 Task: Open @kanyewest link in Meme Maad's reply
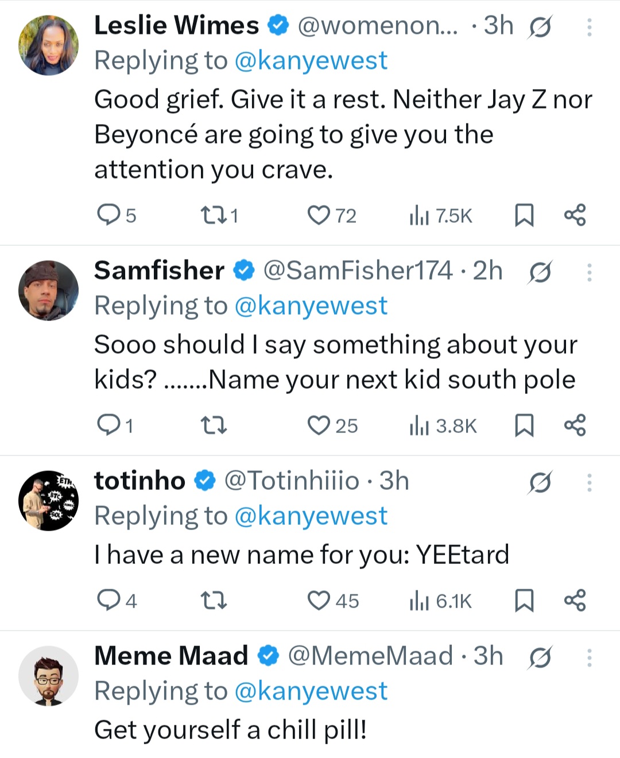coord(311,691)
